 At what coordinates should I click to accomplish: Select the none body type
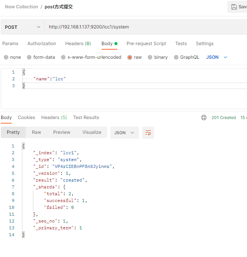pos(6,57)
